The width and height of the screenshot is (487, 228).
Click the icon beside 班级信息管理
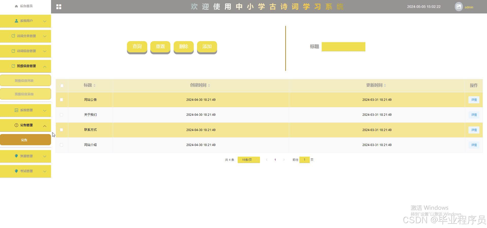pyautogui.click(x=13, y=66)
